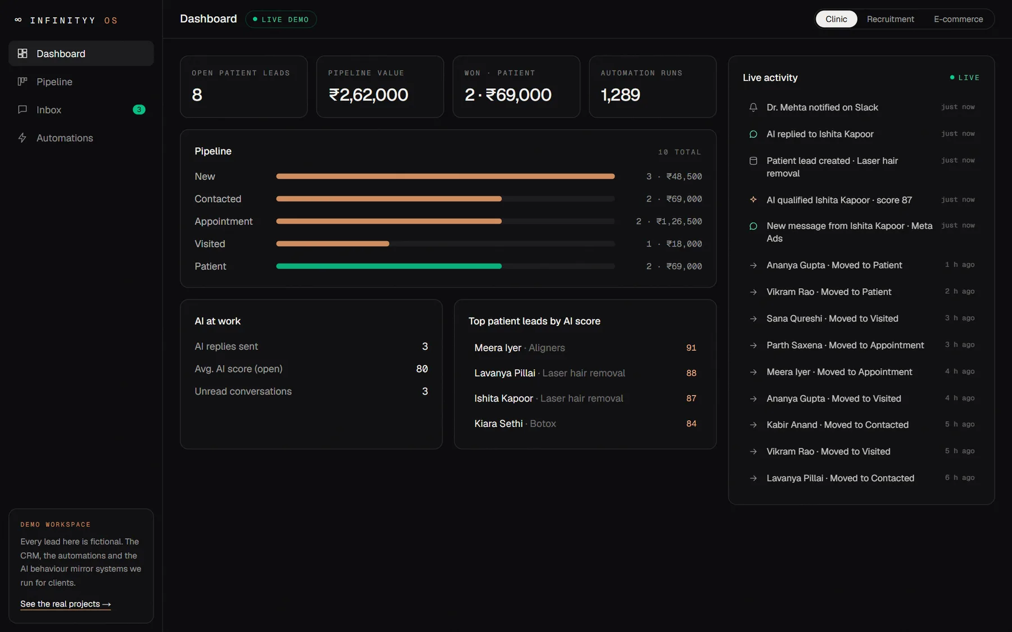Click the arrow icon beside Lavanya Pillai Moved to Contacted
The image size is (1012, 632).
(753, 478)
